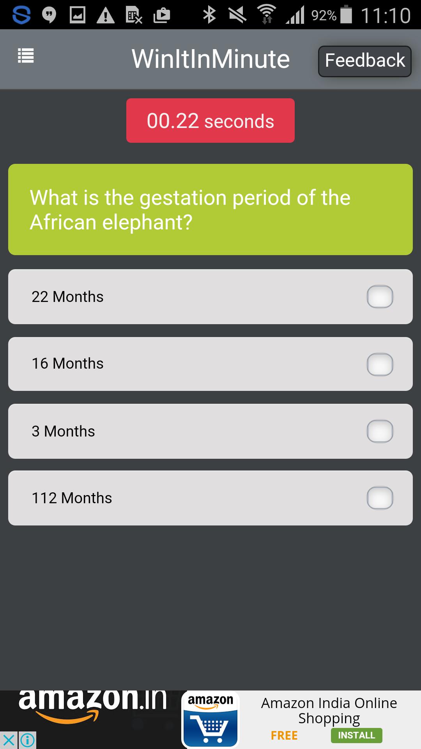Tap the Bluetooth status bar icon
Image resolution: width=421 pixels, height=749 pixels.
pyautogui.click(x=209, y=15)
